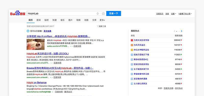Open 百度快照 for www.zcool.com.cn/work result
The image size is (204, 96).
coord(57,78)
